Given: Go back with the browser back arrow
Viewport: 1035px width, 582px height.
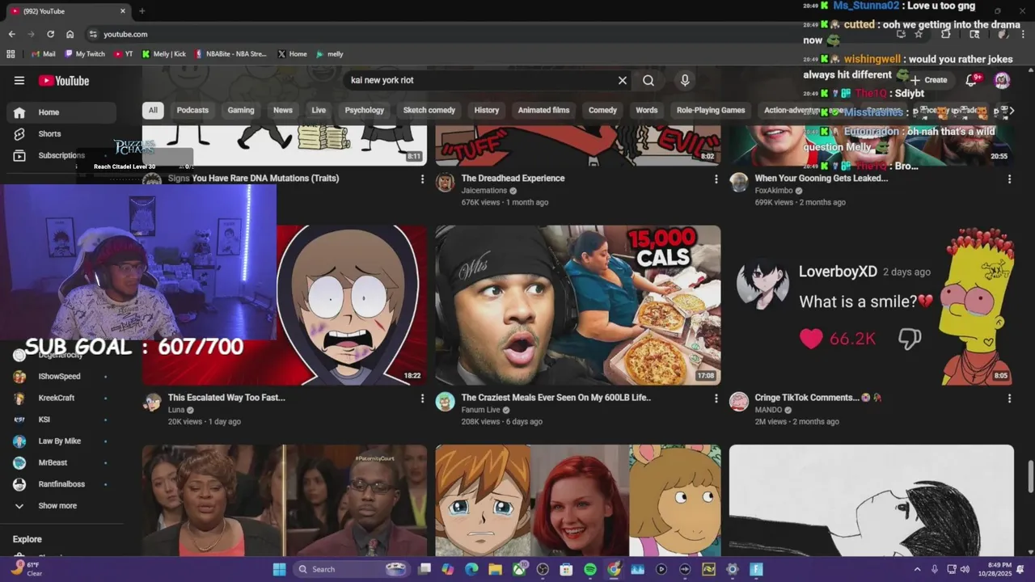Looking at the screenshot, I should pyautogui.click(x=11, y=34).
